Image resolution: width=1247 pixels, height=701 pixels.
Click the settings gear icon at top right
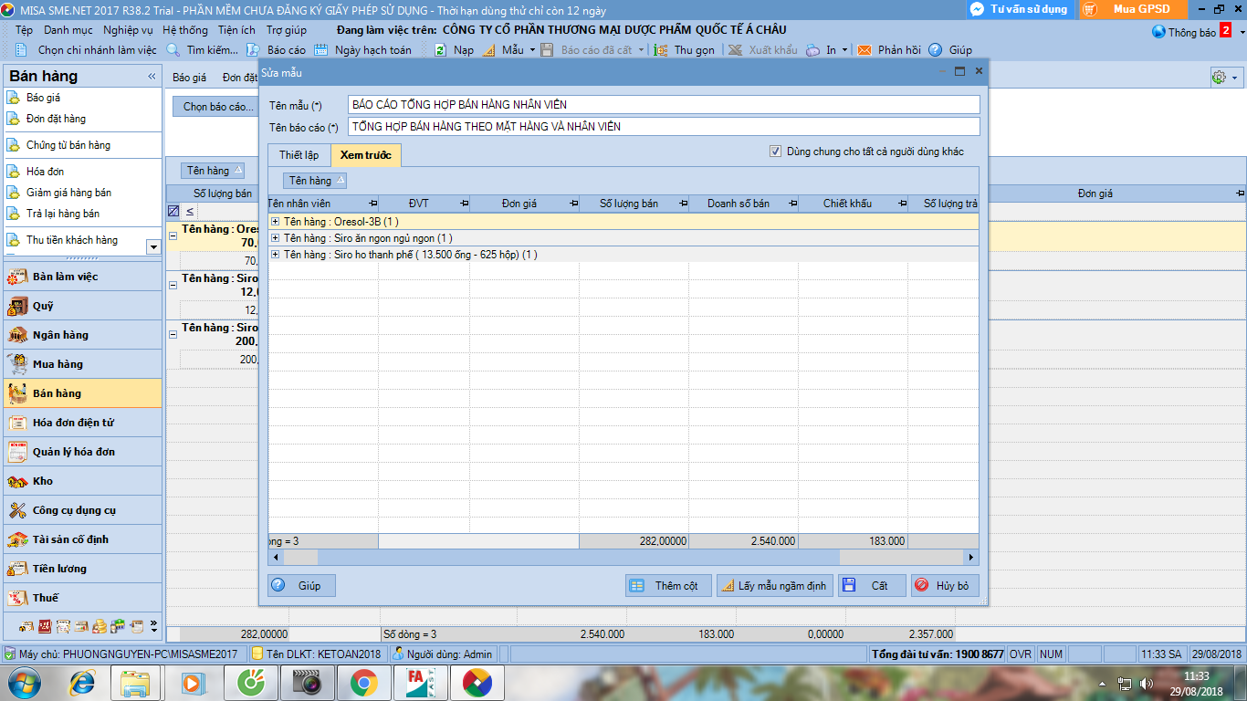pyautogui.click(x=1218, y=78)
